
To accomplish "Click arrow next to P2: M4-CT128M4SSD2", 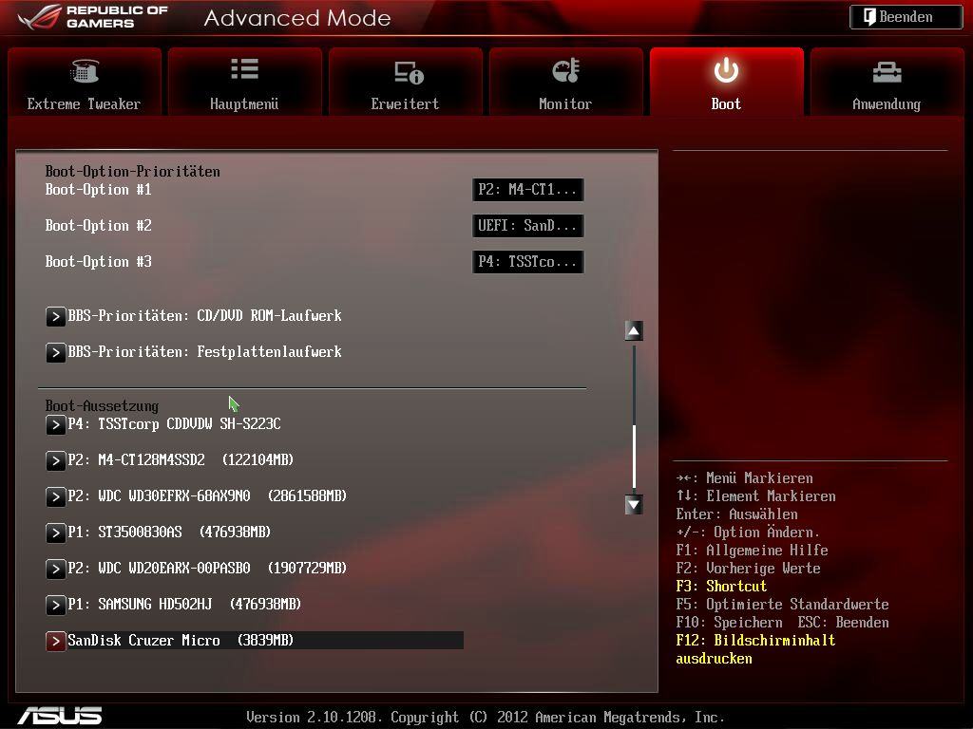I will (55, 460).
